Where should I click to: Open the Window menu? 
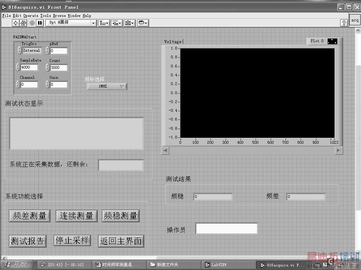click(x=74, y=15)
